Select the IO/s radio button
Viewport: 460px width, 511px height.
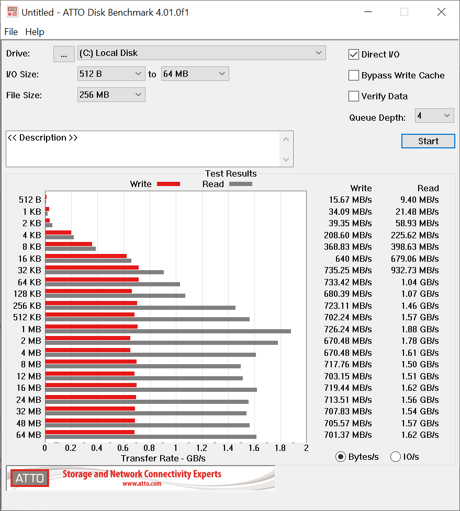pos(396,457)
